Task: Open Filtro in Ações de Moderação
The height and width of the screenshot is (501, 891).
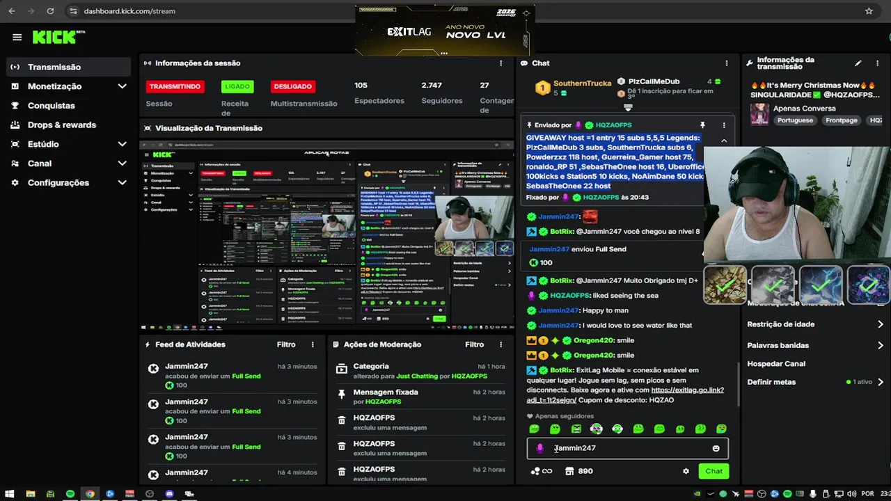Action: pos(474,344)
